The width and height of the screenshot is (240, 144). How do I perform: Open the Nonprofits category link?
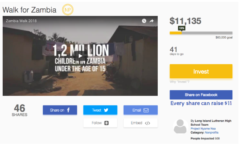[x=212, y=133]
